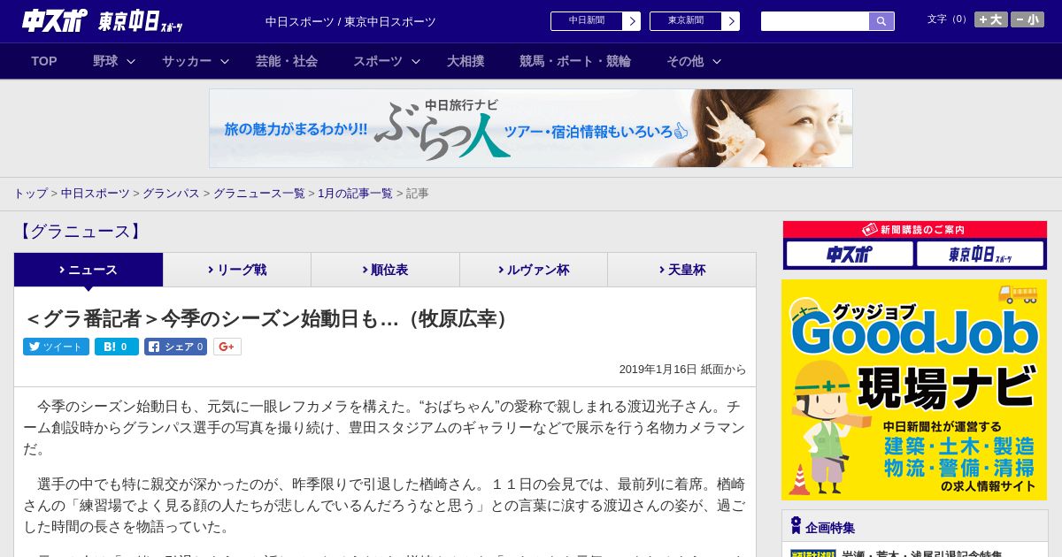
Task: Go to グランパス breadcrumb link
Action: click(x=171, y=193)
